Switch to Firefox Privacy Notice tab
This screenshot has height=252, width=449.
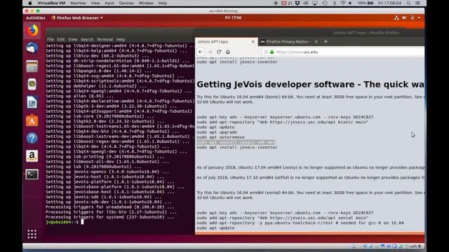coord(289,42)
